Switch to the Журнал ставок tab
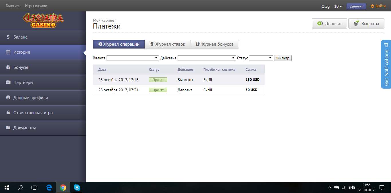This screenshot has height=193, width=391. [168, 44]
